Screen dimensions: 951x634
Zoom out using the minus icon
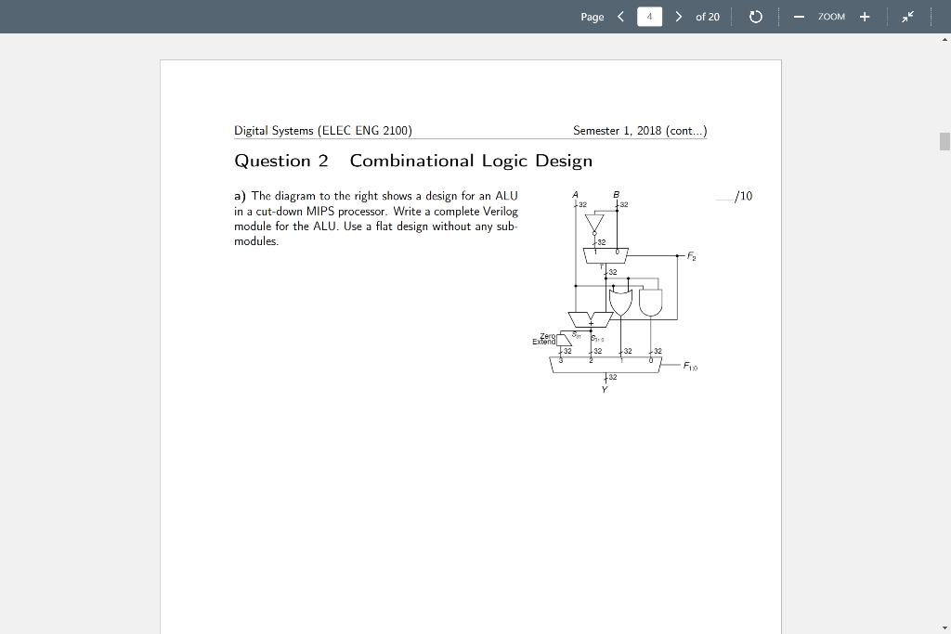click(800, 16)
